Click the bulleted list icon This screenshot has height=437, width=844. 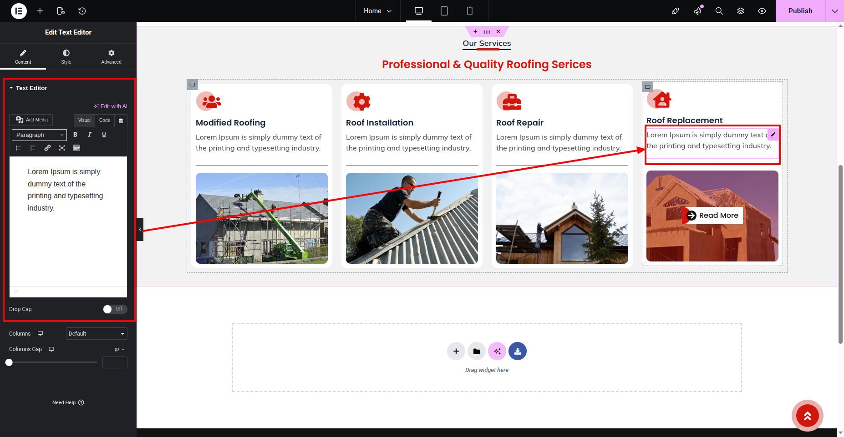[x=19, y=148]
